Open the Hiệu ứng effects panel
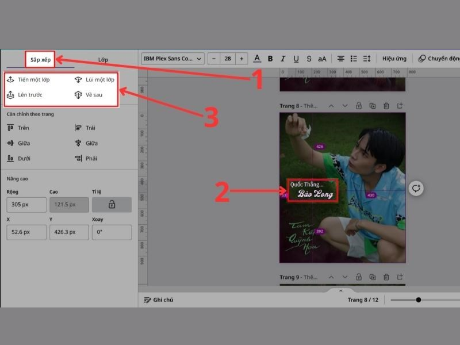 pos(394,59)
